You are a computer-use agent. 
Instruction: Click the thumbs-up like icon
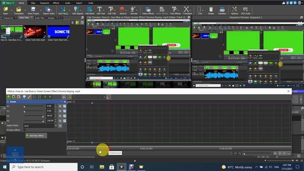tap(284, 3)
